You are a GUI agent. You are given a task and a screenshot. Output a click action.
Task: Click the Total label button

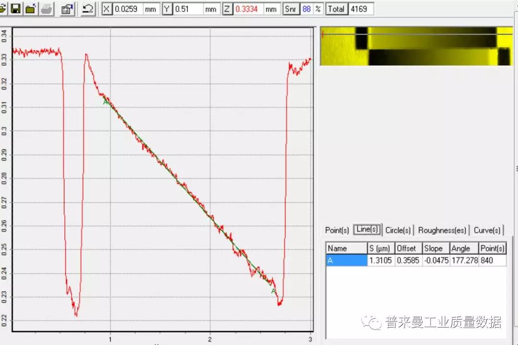click(x=336, y=9)
